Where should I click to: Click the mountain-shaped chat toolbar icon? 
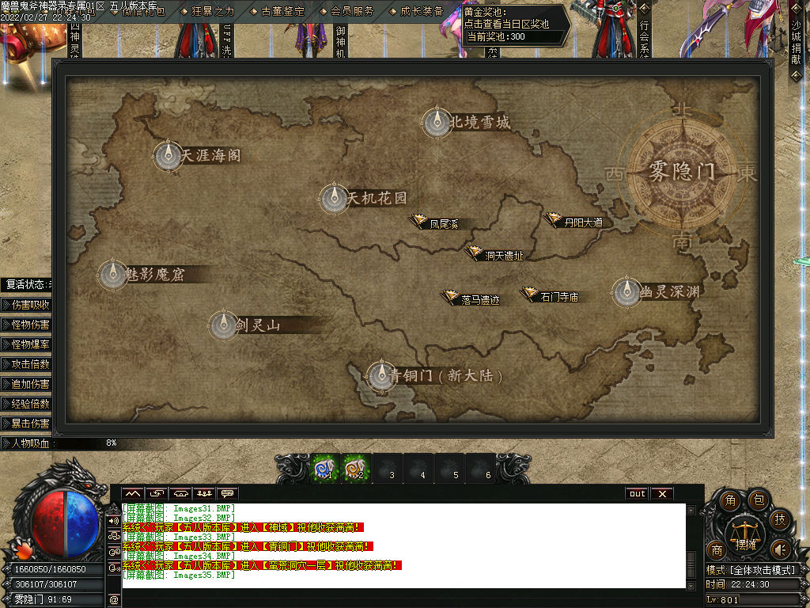[x=133, y=494]
